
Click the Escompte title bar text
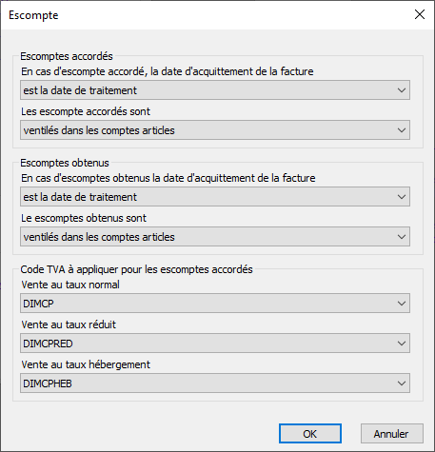point(33,15)
